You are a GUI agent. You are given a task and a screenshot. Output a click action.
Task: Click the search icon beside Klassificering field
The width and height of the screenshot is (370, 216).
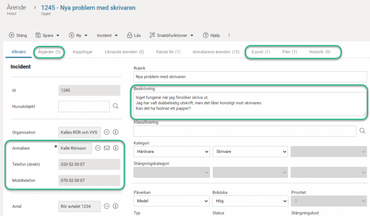click(362, 130)
